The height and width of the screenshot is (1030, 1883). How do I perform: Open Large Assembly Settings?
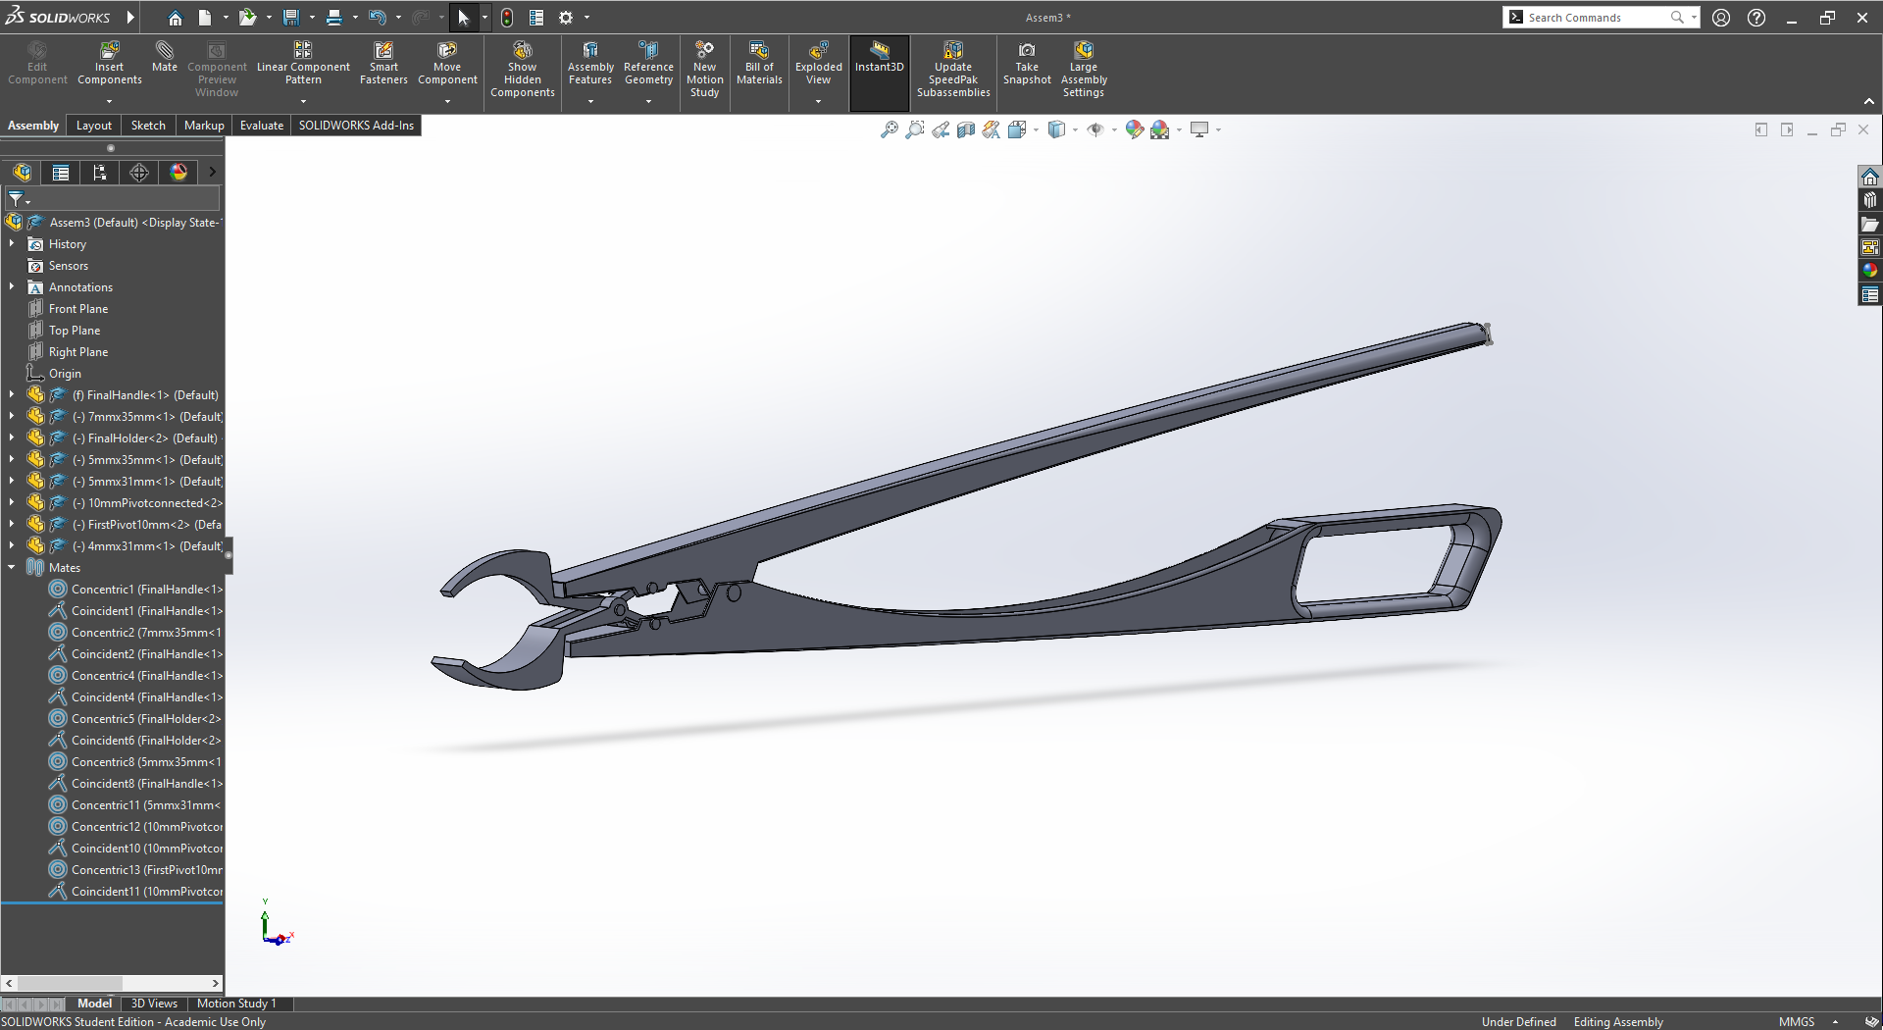point(1084,69)
